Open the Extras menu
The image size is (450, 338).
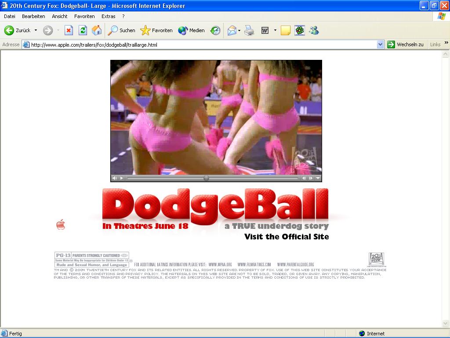point(108,16)
